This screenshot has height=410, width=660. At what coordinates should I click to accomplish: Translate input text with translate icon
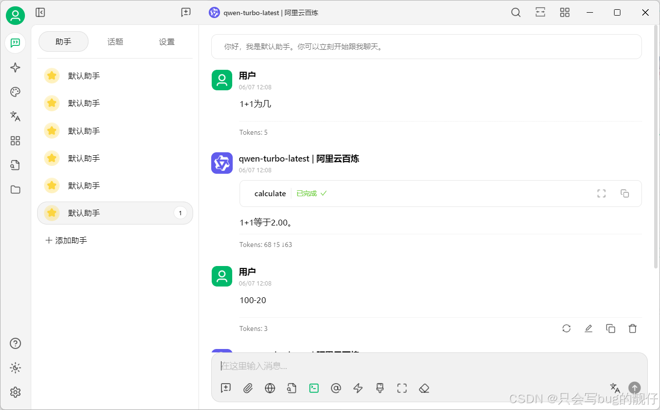coord(615,388)
